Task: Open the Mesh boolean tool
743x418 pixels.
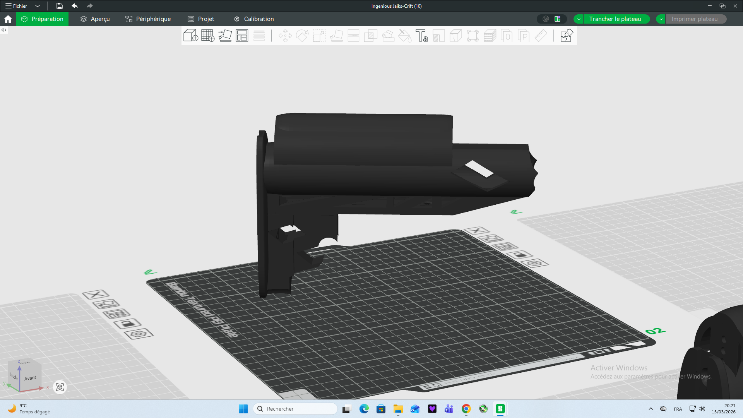Action: [x=370, y=36]
